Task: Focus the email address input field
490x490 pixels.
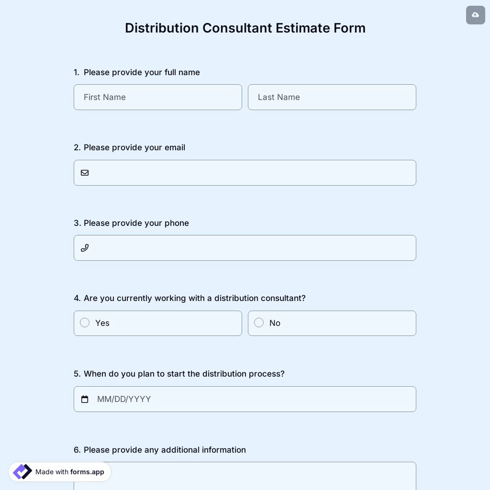Action: 245,172
